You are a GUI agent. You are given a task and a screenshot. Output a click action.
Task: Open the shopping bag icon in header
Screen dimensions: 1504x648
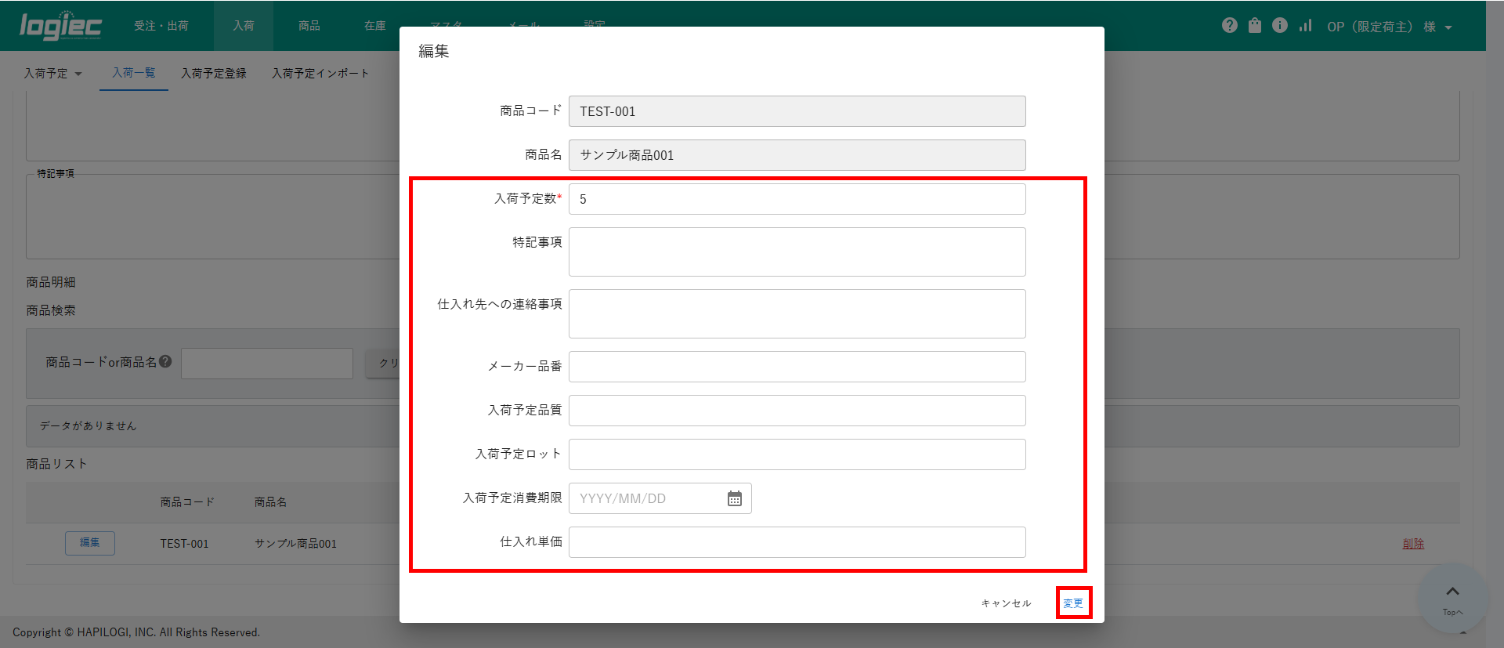tap(1254, 26)
